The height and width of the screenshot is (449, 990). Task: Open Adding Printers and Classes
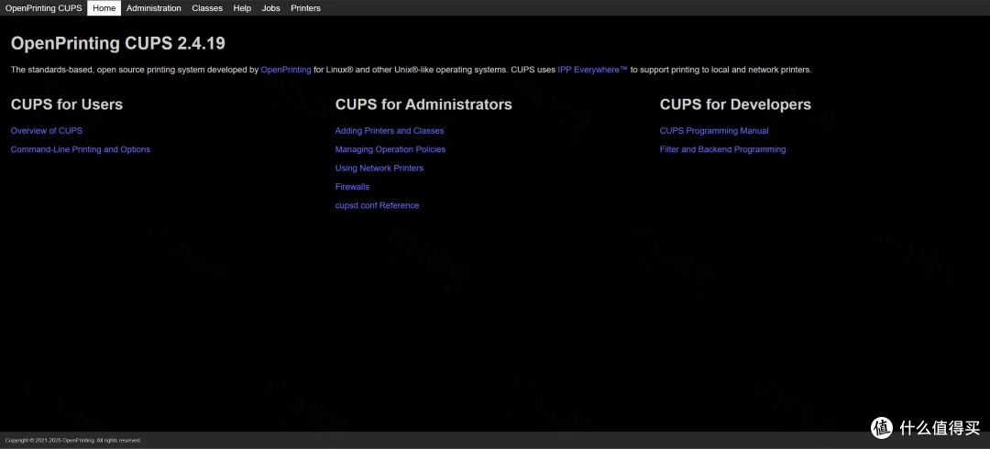[390, 131]
